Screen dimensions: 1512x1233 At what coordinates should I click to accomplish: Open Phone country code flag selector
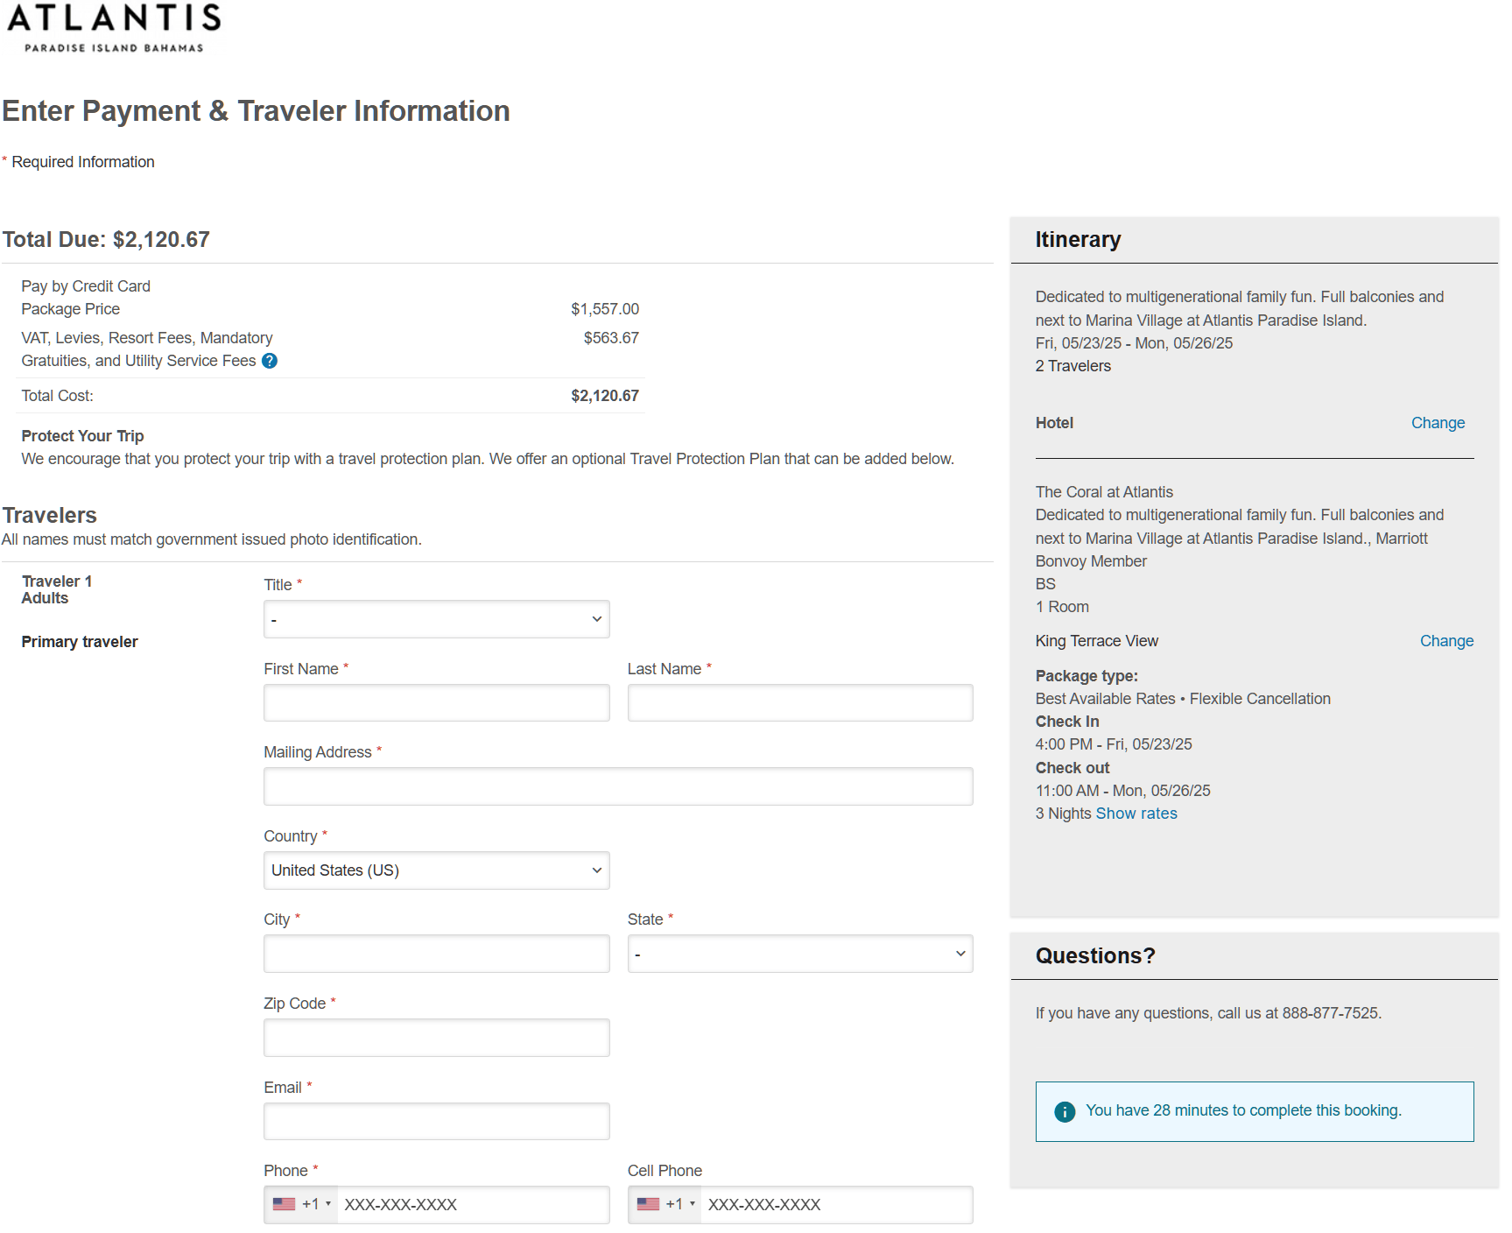point(301,1204)
